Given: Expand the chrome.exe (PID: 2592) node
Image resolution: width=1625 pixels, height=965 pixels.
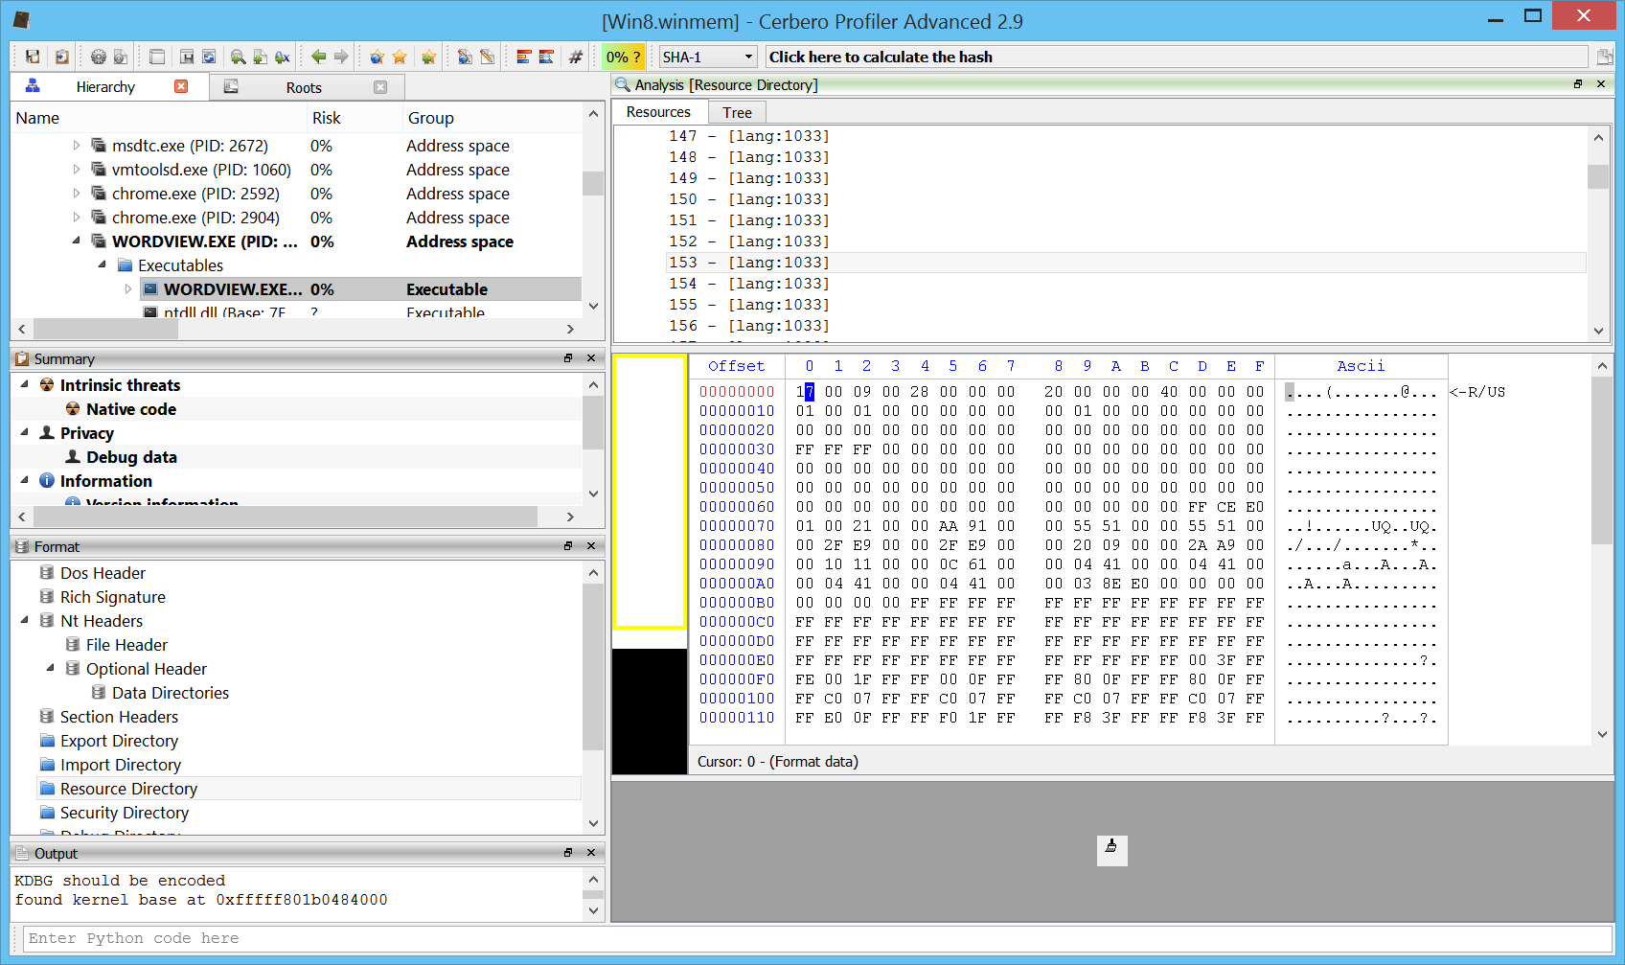Looking at the screenshot, I should click(77, 194).
